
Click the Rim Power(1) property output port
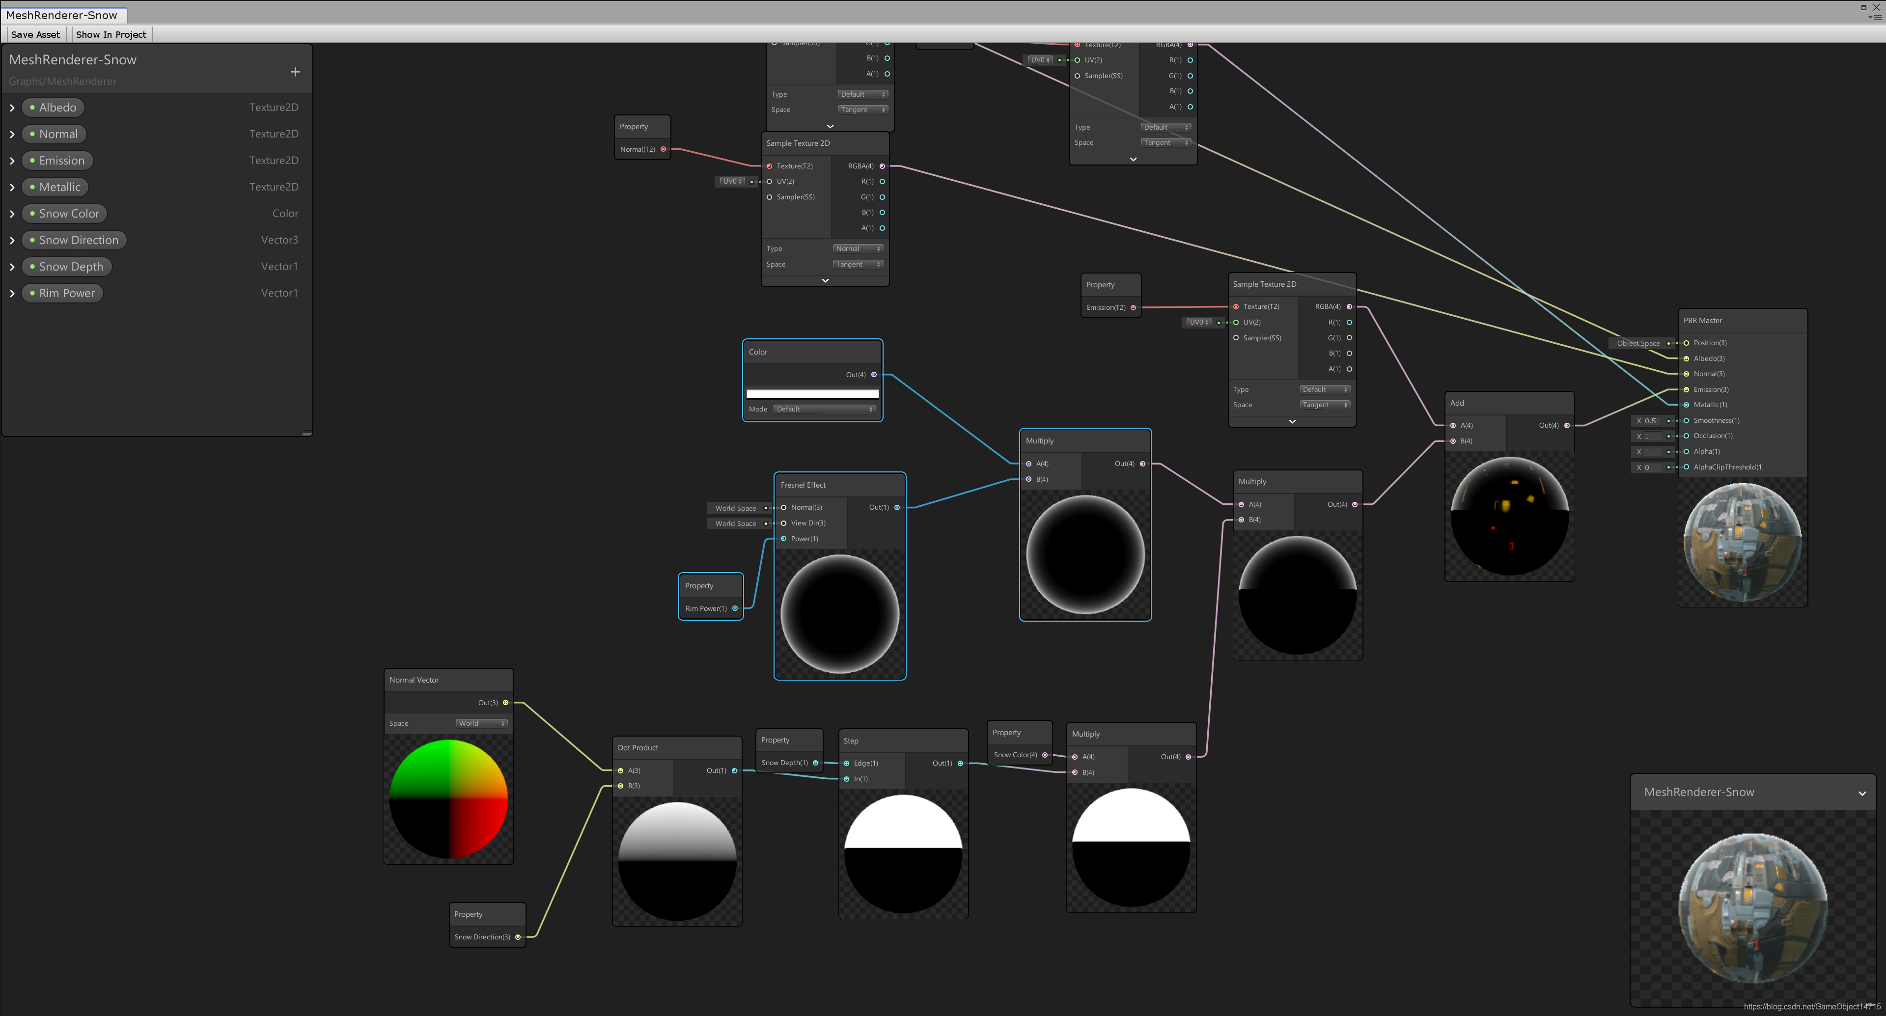pos(735,608)
